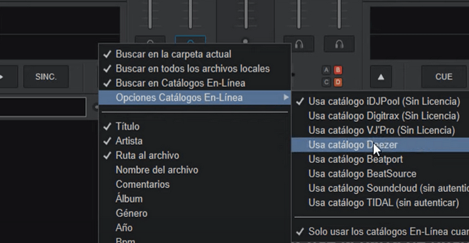
Task: Uncheck Buscar en Catálogos En-Línea
Action: pos(195,83)
